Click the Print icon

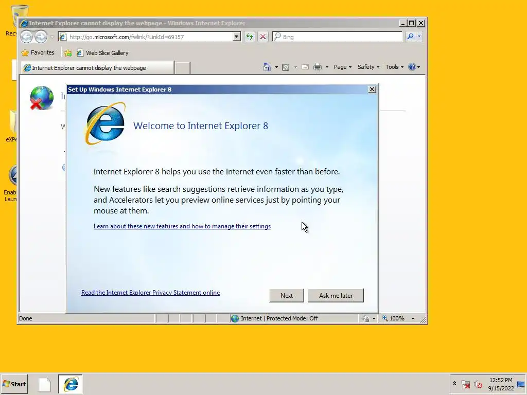coord(317,67)
